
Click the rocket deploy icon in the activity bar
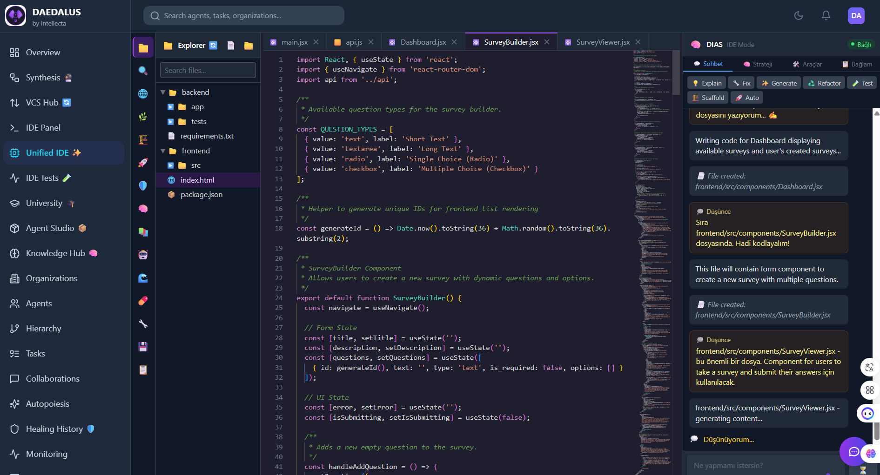pyautogui.click(x=143, y=163)
